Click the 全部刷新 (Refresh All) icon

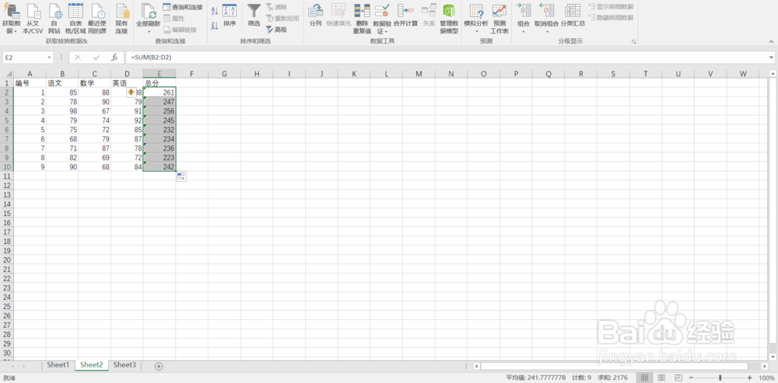click(149, 12)
